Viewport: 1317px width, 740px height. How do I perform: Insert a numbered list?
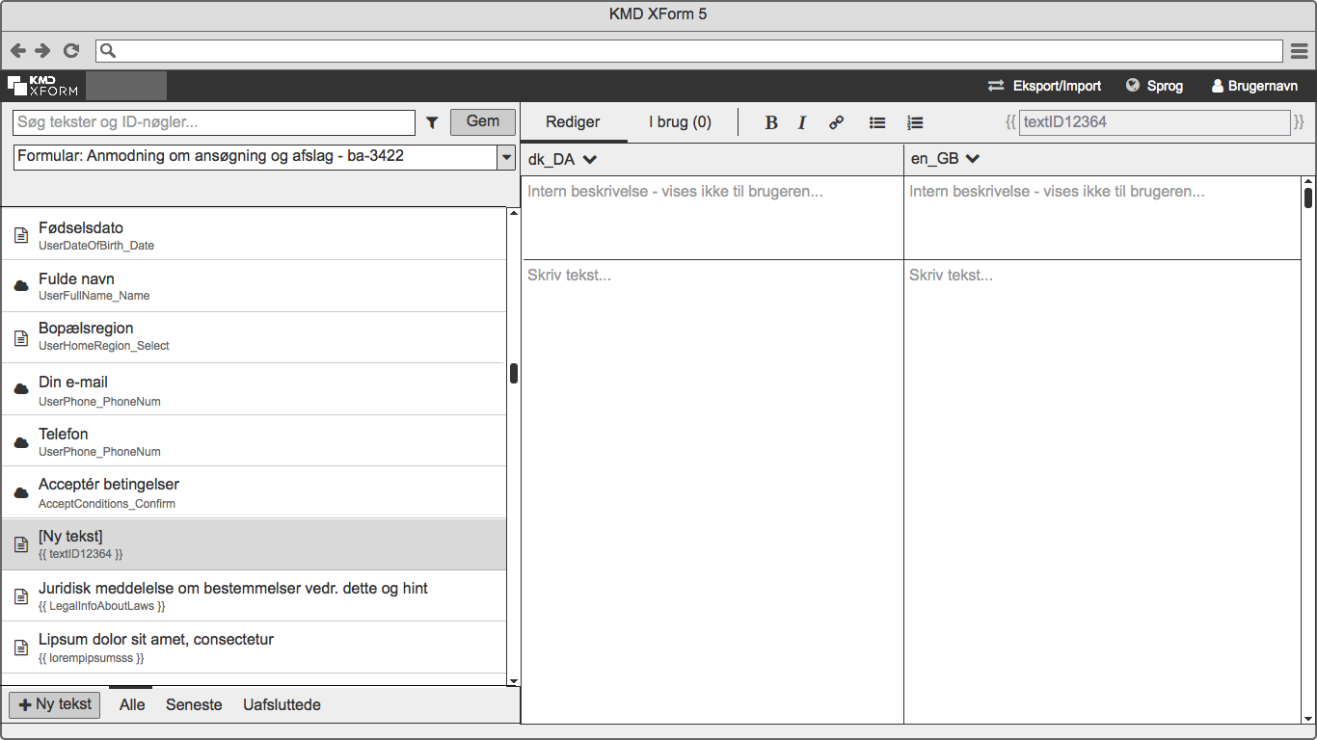click(915, 122)
